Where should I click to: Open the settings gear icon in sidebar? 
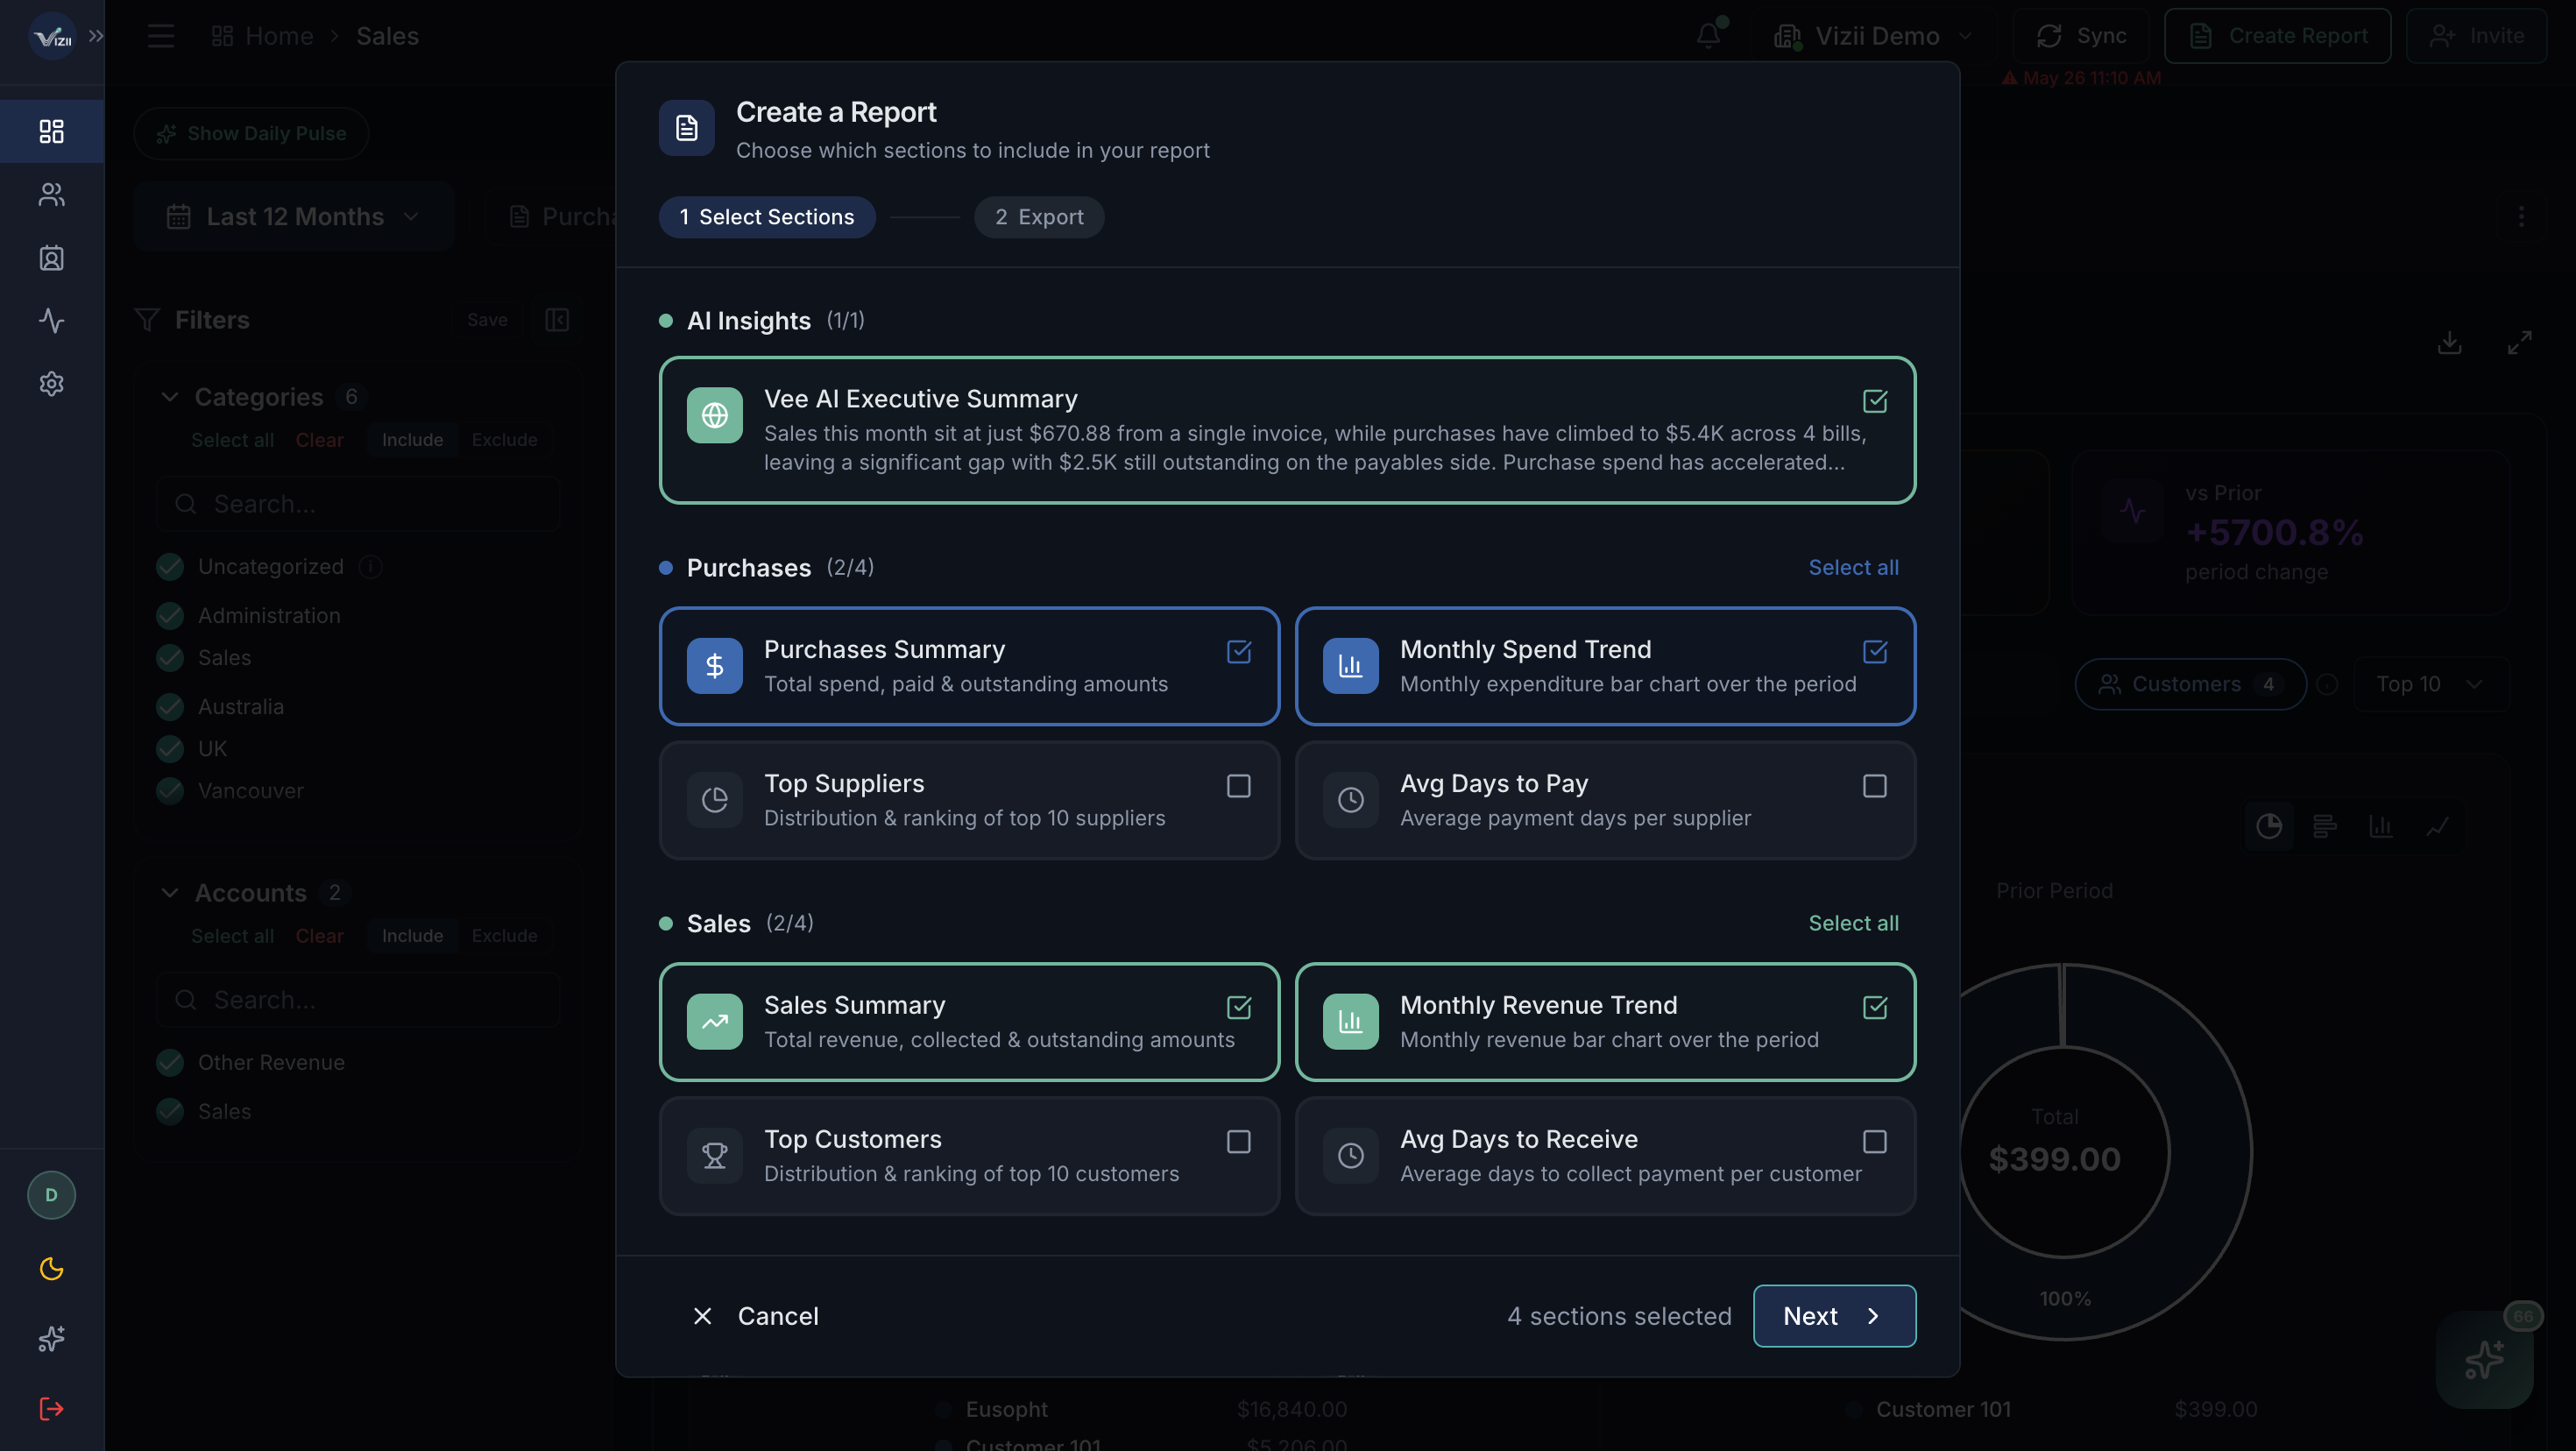click(51, 384)
